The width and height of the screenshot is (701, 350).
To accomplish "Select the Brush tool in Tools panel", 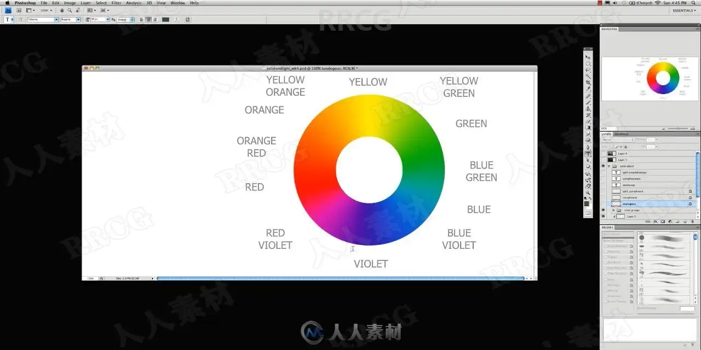I will (x=588, y=102).
